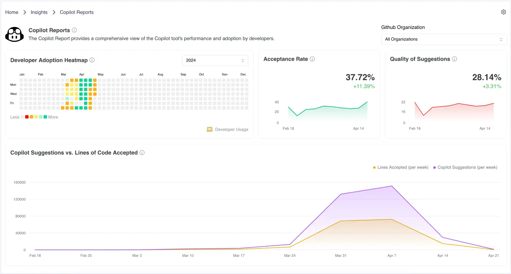This screenshot has height=274, width=511.
Task: Open the settings gear icon
Action: pos(503,12)
